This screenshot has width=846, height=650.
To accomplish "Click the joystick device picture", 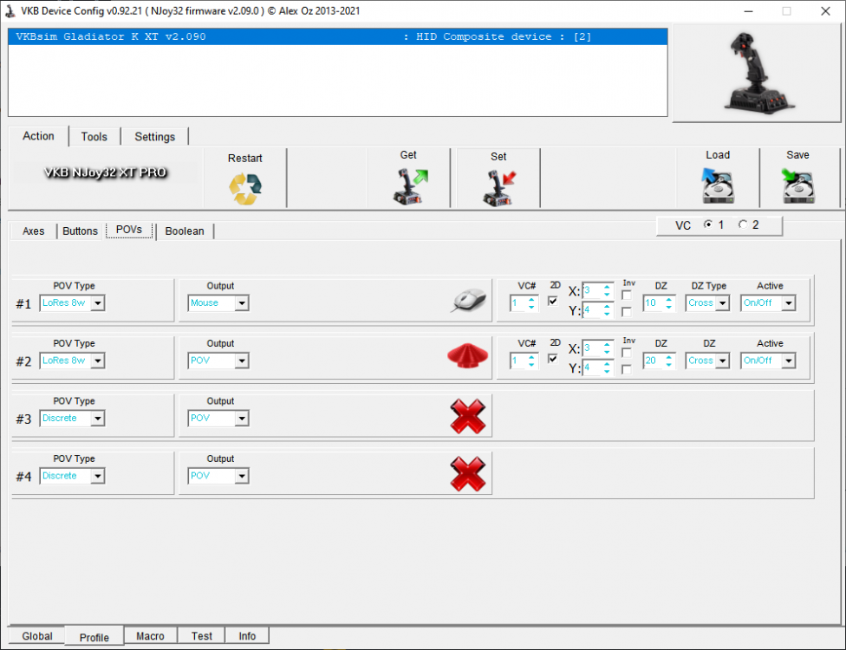I will [x=758, y=73].
